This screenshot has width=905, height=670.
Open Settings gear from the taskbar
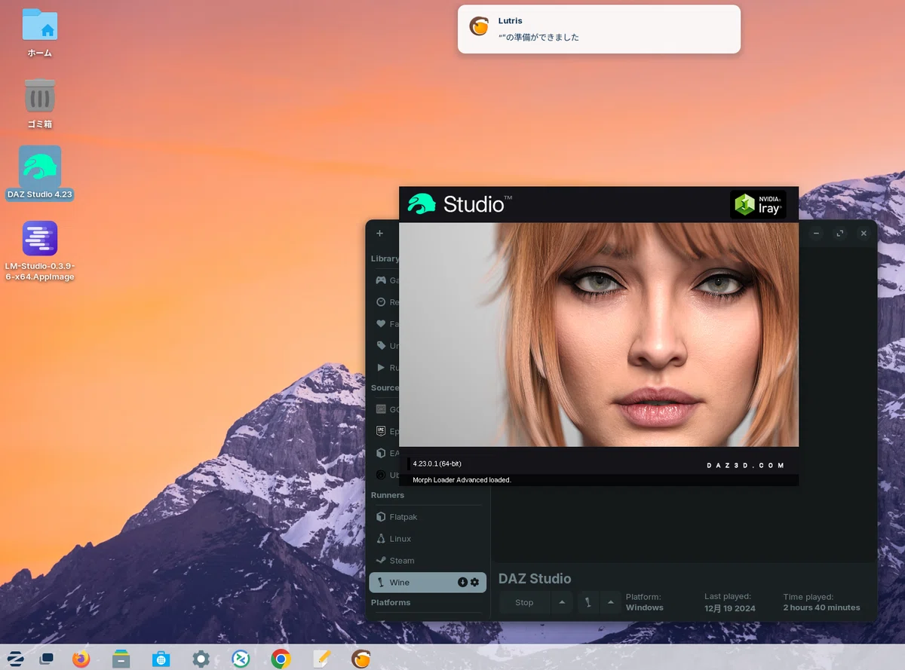coord(201,659)
